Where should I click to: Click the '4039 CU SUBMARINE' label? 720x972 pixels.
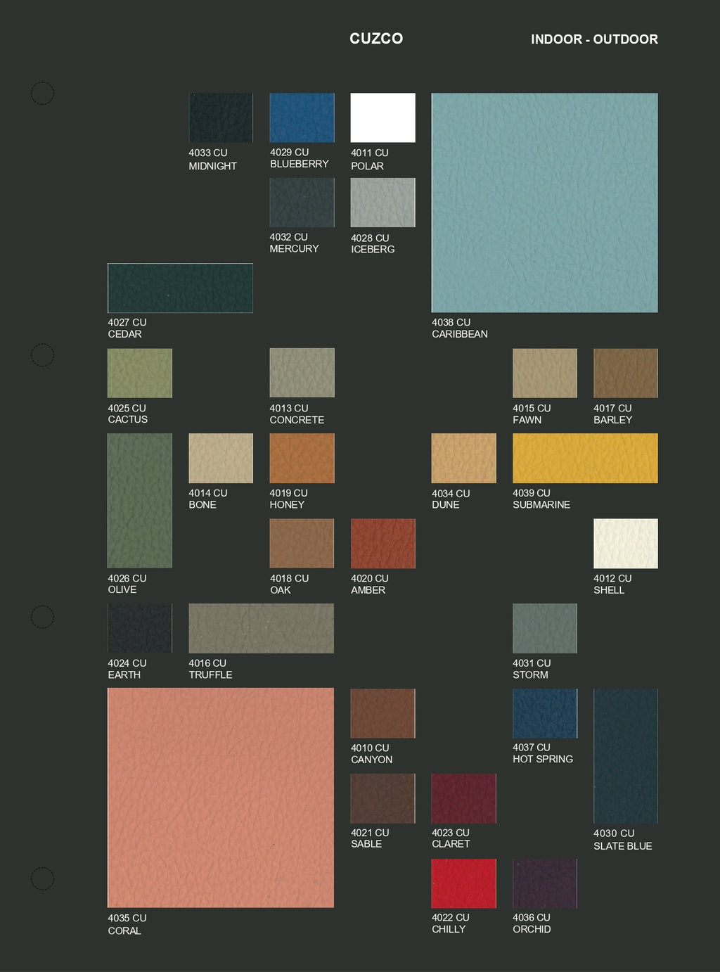point(541,499)
